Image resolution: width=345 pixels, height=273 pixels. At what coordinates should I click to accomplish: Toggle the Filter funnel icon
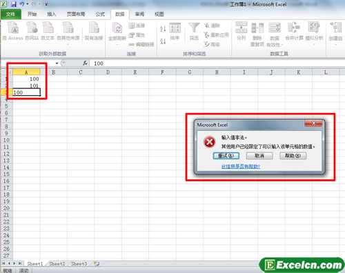(x=194, y=28)
